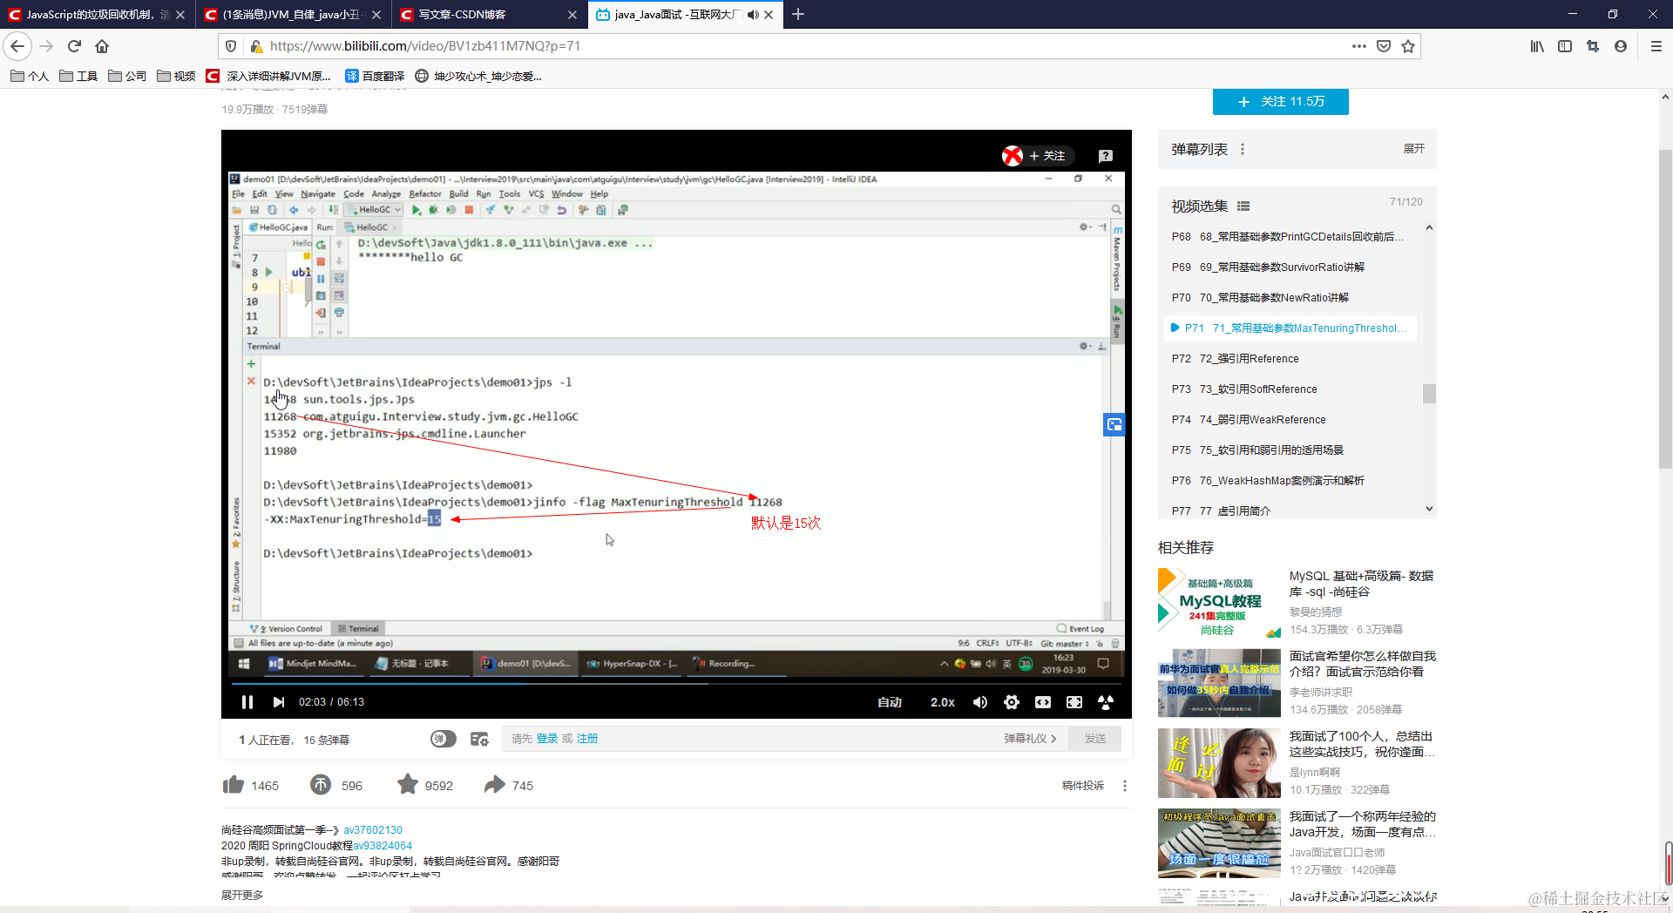This screenshot has height=913, width=1673.
Task: Add video to favorites star
Action: (x=408, y=785)
